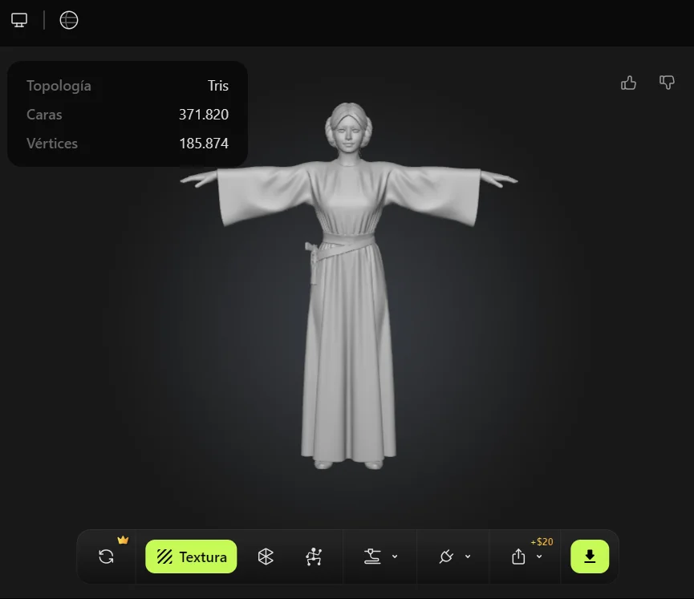The image size is (694, 599).
Task: Click the Vértices count 185.874
Action: click(x=203, y=144)
